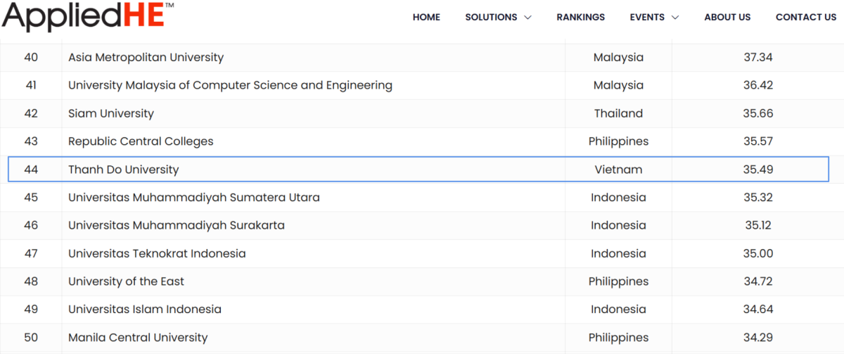Click Universitas Teknokrat Indonesia entry
Screen dimensions: 844x354
click(x=157, y=253)
